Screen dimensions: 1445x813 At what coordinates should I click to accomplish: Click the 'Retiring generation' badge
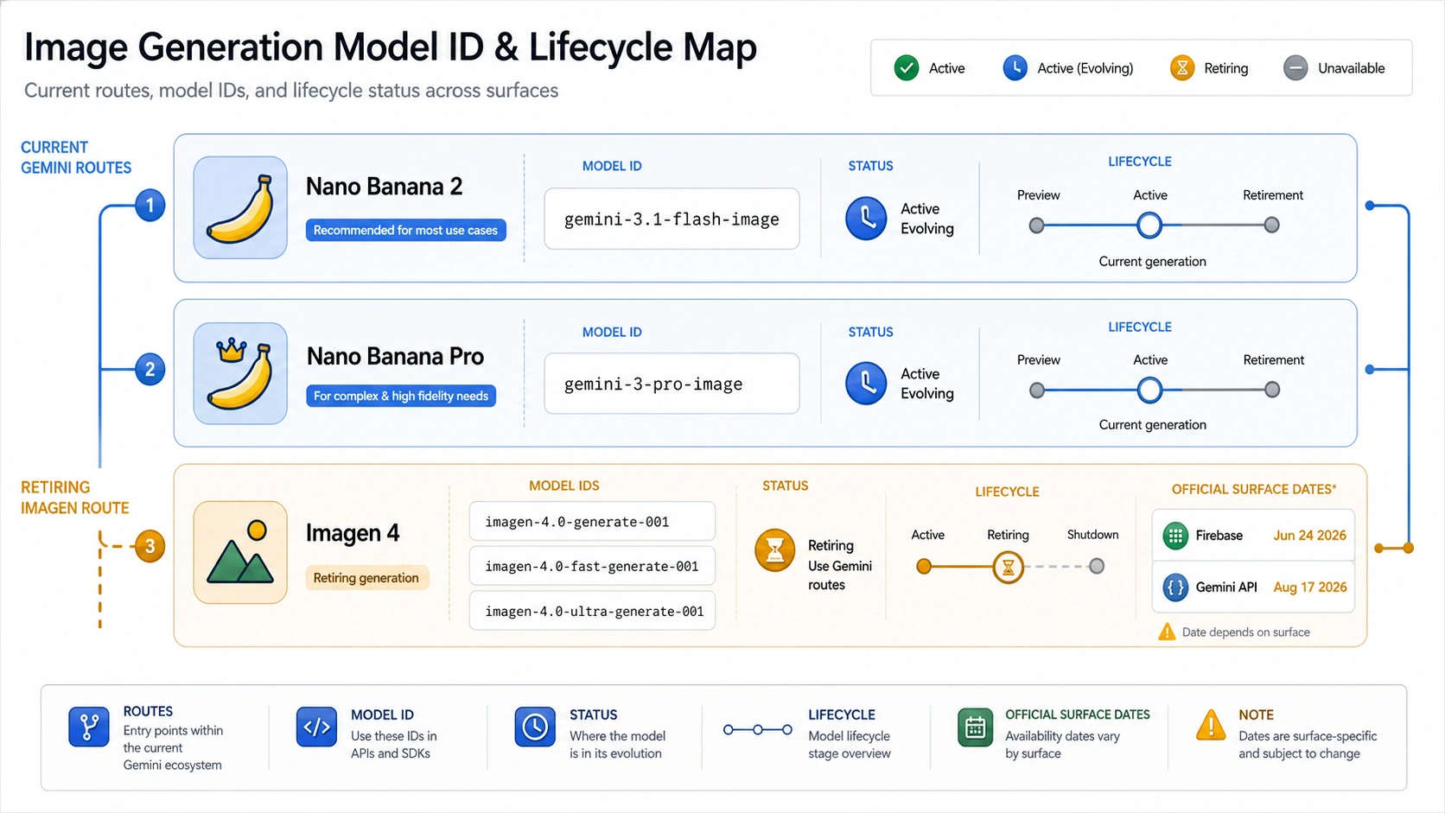point(366,578)
